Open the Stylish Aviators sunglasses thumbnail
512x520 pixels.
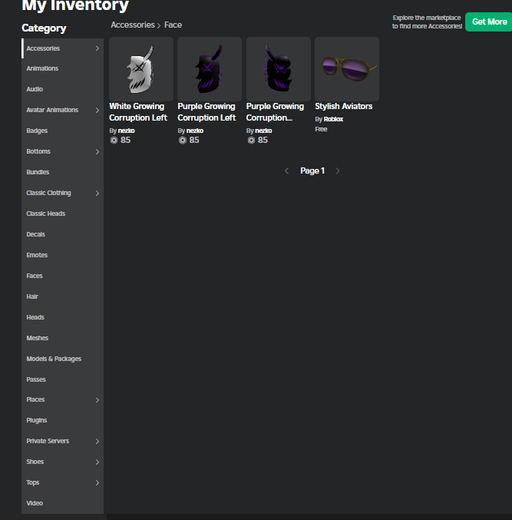click(347, 69)
